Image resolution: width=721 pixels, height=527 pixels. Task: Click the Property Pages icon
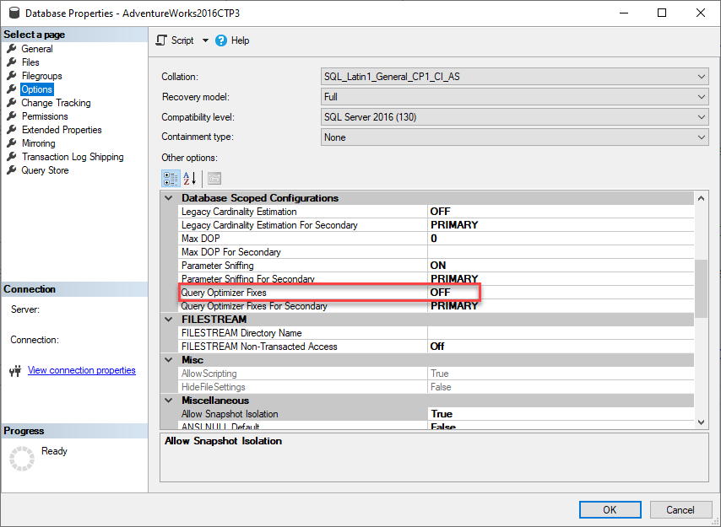tap(214, 178)
